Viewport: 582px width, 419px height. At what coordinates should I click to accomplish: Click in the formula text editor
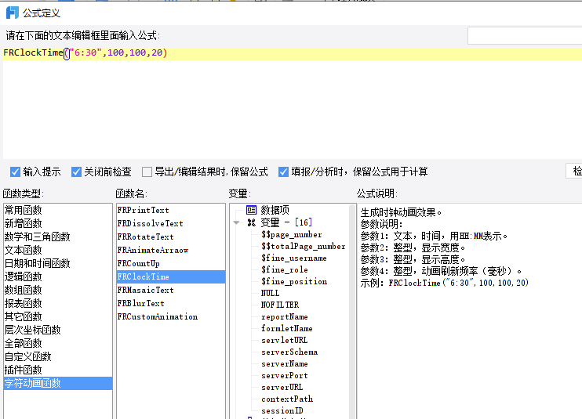point(293,107)
